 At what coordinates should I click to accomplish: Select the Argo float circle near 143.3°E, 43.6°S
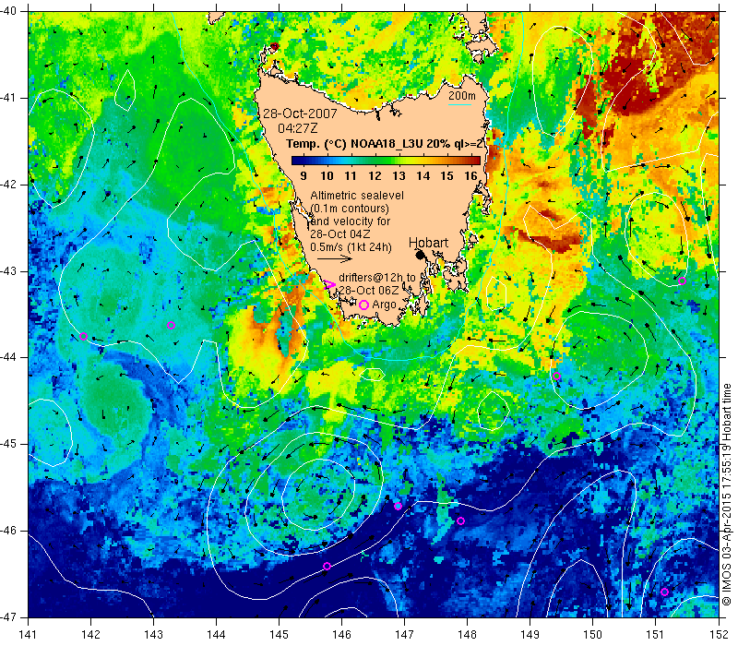tap(171, 326)
